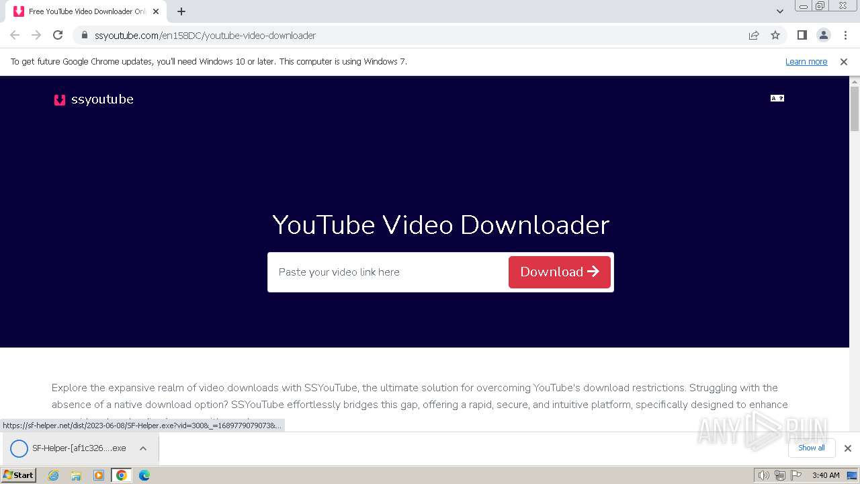Screen dimensions: 860x484
Task: Launch Internet Explorer from taskbar
Action: [x=54, y=475]
